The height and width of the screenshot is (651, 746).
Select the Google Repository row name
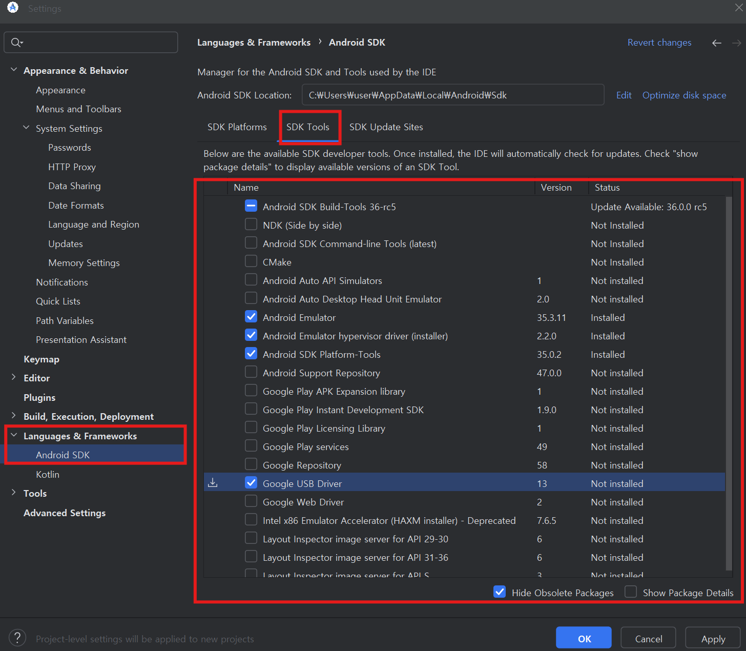(x=302, y=465)
